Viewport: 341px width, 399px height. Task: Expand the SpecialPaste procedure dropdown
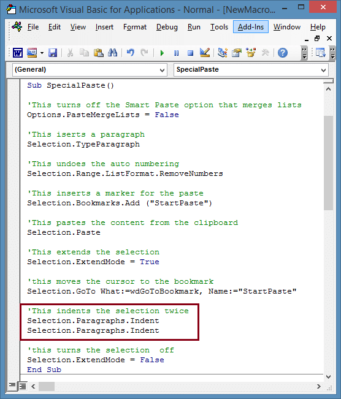[x=323, y=70]
